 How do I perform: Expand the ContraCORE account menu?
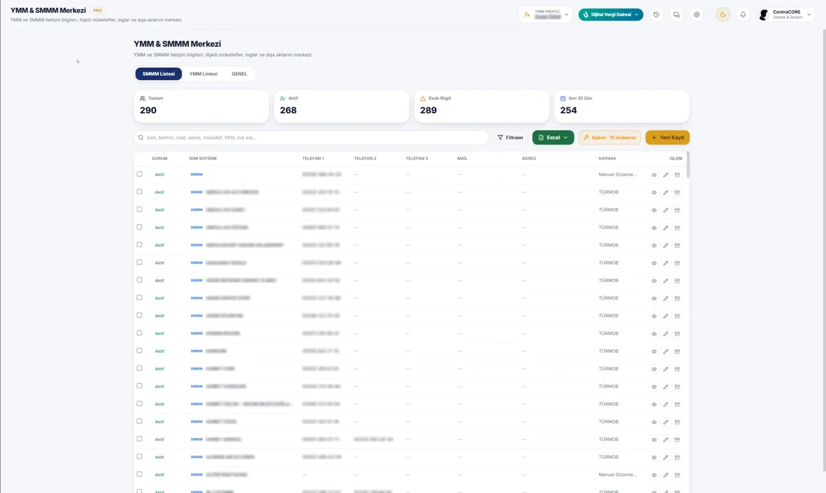787,14
